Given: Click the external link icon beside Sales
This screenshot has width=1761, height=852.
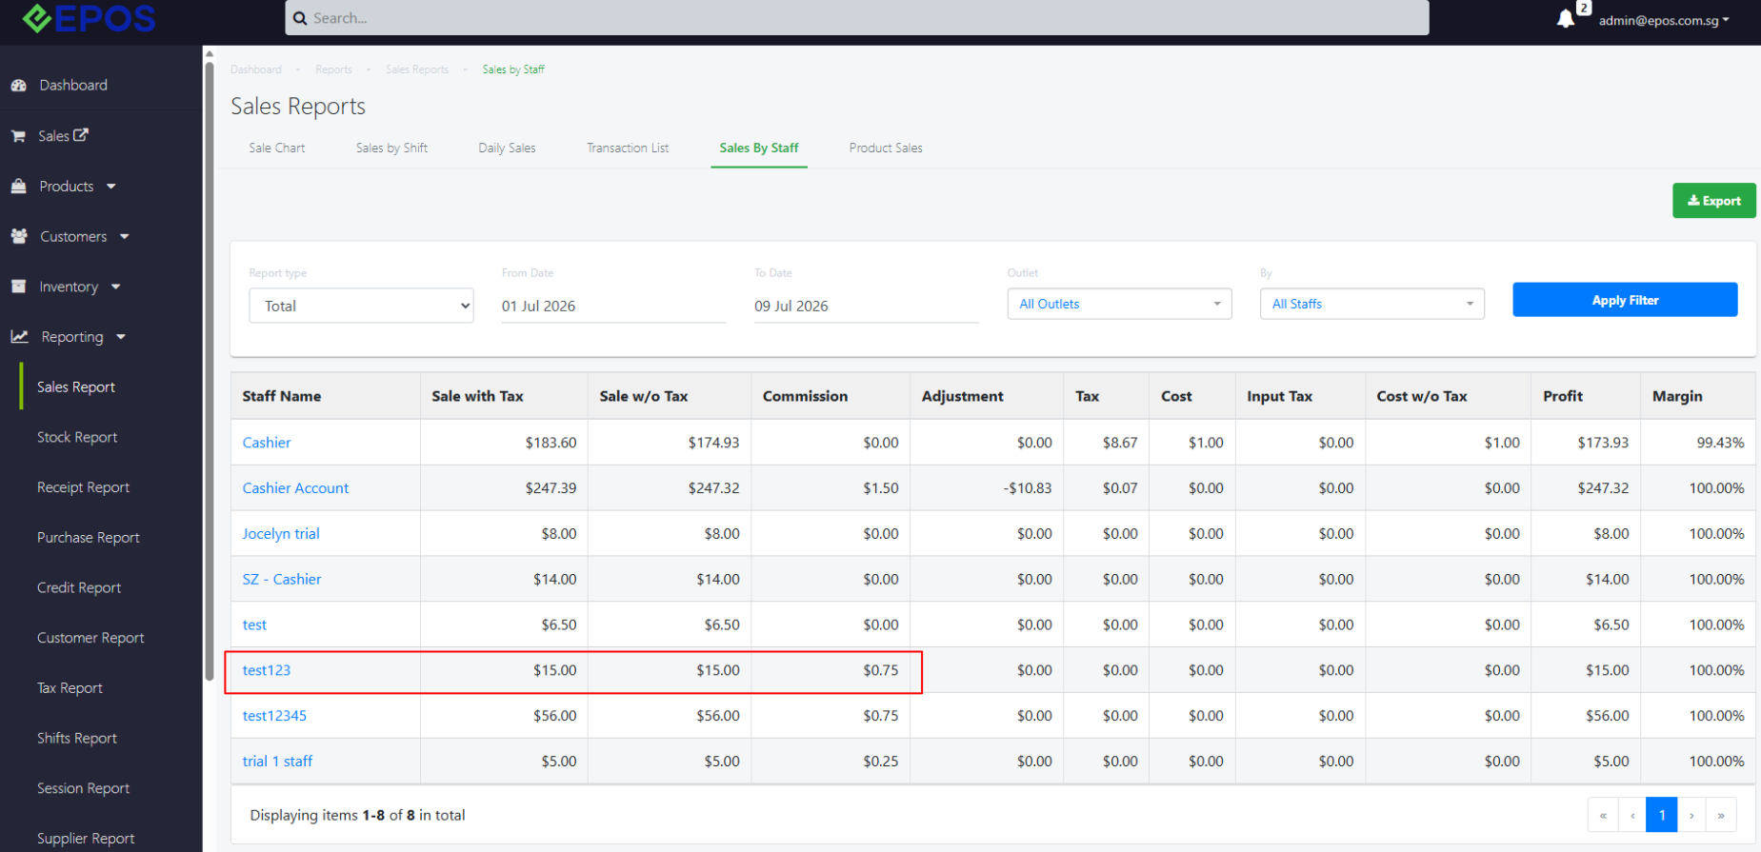Looking at the screenshot, I should pos(81,135).
